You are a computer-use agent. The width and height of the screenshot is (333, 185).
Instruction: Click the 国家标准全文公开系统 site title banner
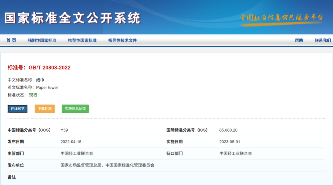pos(72,18)
